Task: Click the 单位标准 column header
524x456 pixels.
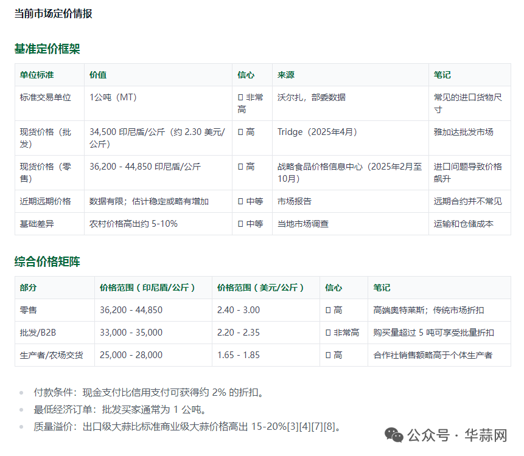Action: 37,75
